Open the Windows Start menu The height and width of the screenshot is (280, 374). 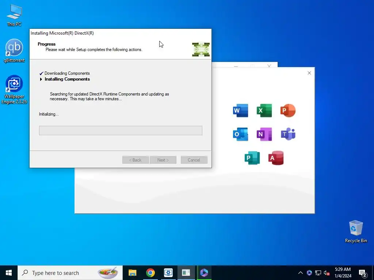pos(9,273)
